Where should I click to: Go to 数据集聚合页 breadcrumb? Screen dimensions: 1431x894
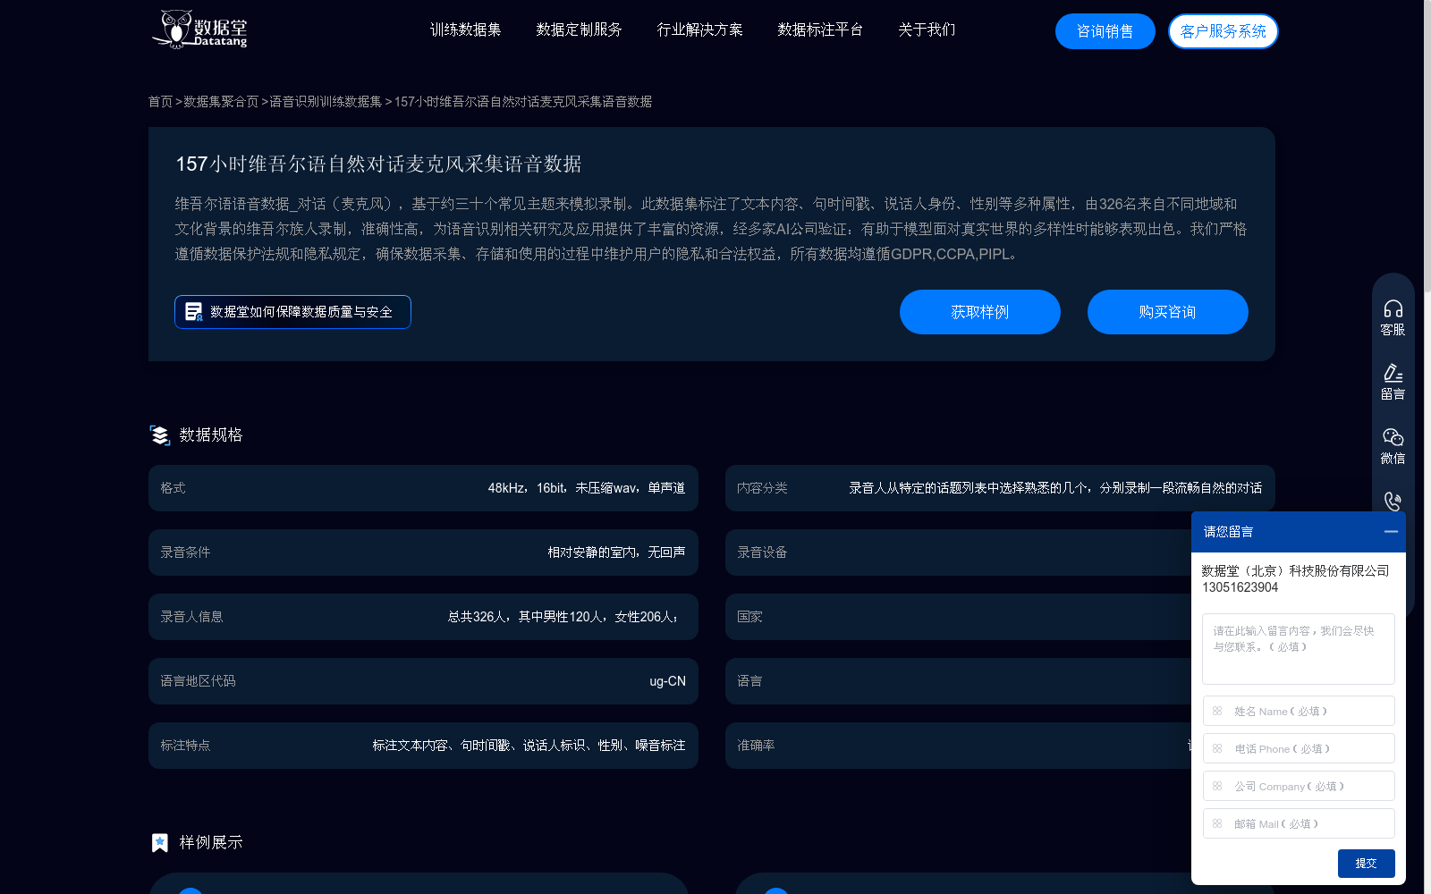pyautogui.click(x=221, y=102)
